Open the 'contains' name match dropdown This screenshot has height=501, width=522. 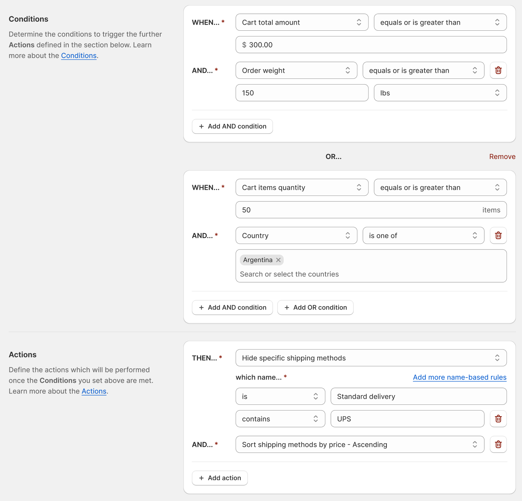pos(280,419)
